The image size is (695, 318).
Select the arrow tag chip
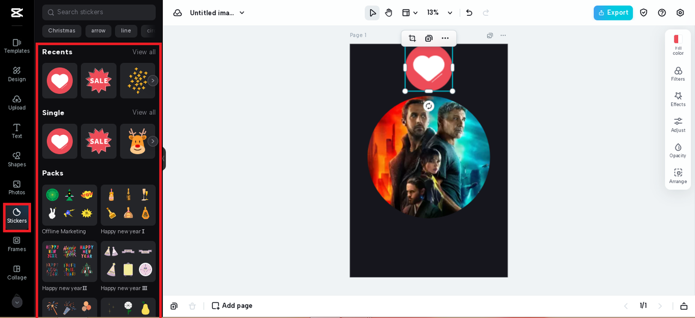98,31
